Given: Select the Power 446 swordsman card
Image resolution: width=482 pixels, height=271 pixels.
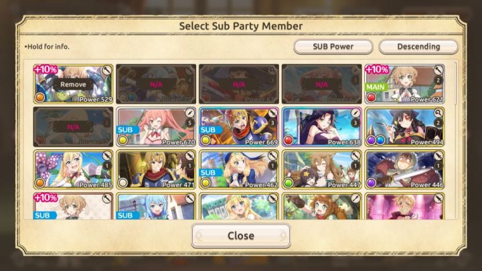Looking at the screenshot, I should point(404,169).
